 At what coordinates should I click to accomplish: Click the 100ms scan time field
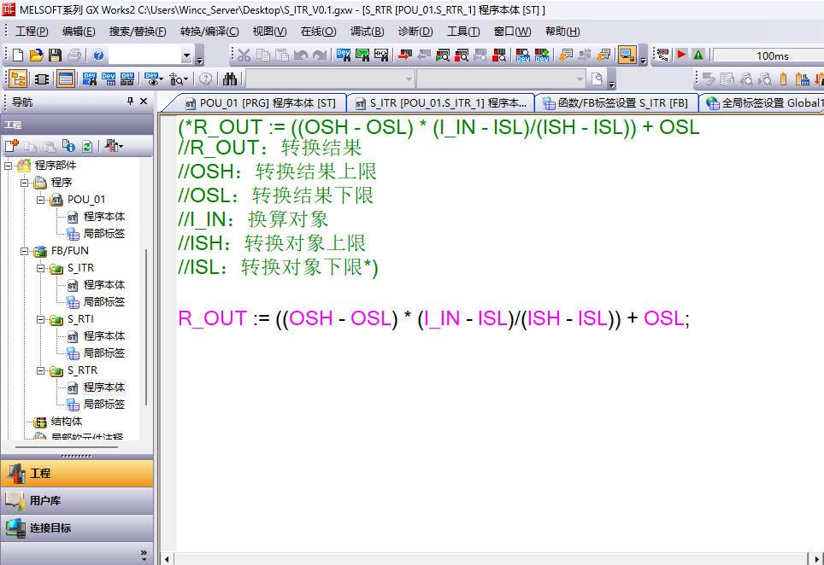click(771, 55)
